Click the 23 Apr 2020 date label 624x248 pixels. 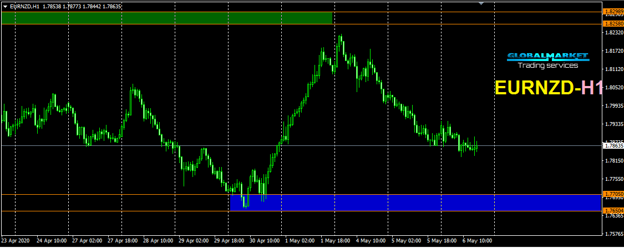coord(15,241)
